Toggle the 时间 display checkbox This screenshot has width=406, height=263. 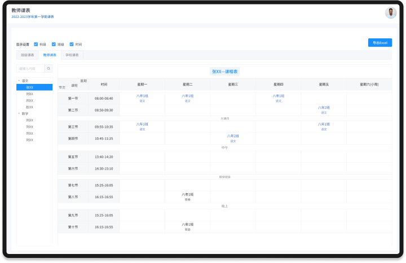pyautogui.click(x=72, y=44)
